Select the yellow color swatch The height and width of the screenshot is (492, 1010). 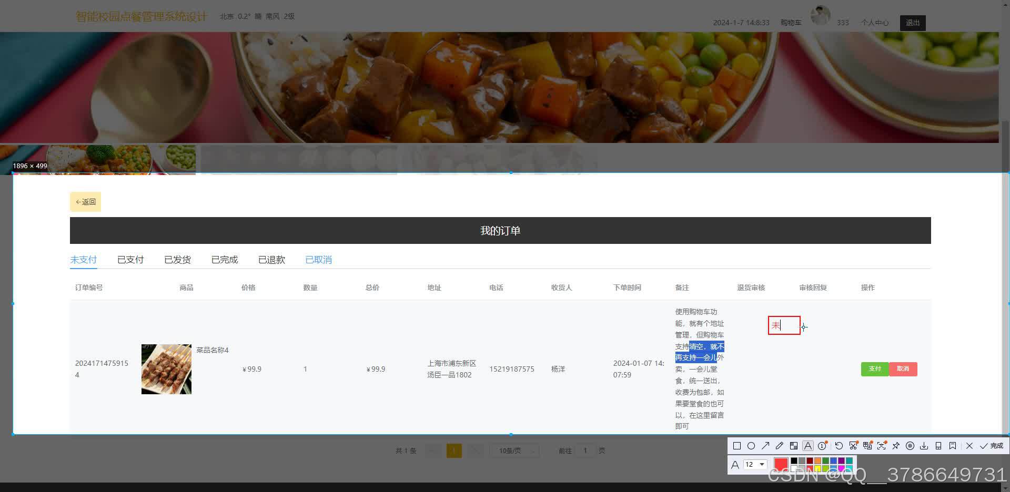tap(817, 467)
